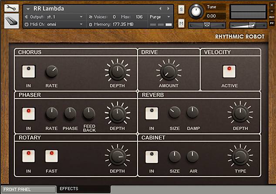Mute the instrument with M button
The image size is (276, 194).
[x=181, y=23]
